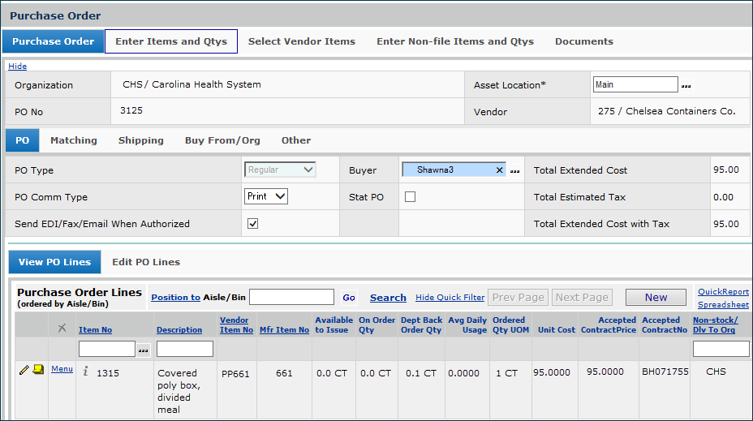Click the Position to Aisle/Bin input field
This screenshot has height=421, width=753.
(x=291, y=298)
